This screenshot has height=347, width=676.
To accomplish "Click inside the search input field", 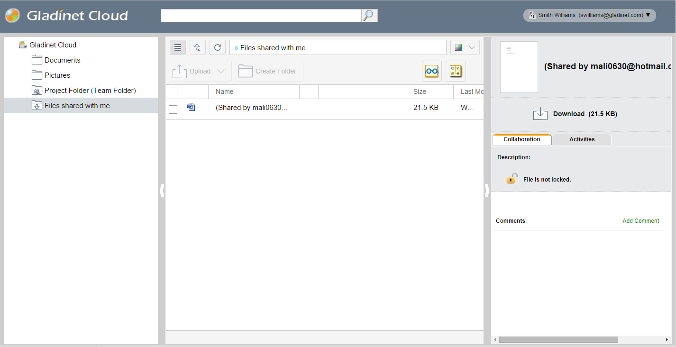I will coord(261,16).
